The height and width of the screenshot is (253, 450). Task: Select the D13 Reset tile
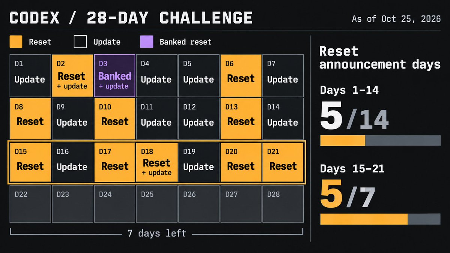[241, 118]
